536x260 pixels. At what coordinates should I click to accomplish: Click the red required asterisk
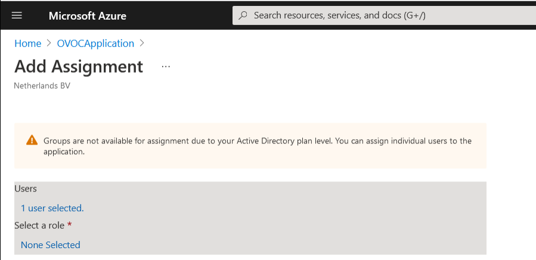[69, 225]
